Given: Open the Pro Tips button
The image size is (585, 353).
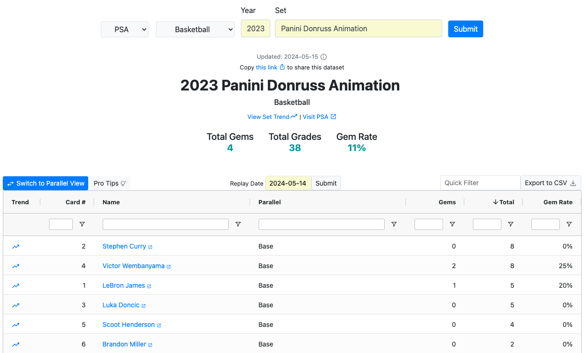Looking at the screenshot, I should (x=110, y=183).
